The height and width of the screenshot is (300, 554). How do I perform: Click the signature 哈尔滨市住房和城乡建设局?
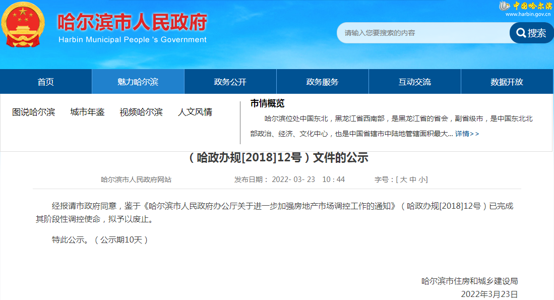click(469, 281)
